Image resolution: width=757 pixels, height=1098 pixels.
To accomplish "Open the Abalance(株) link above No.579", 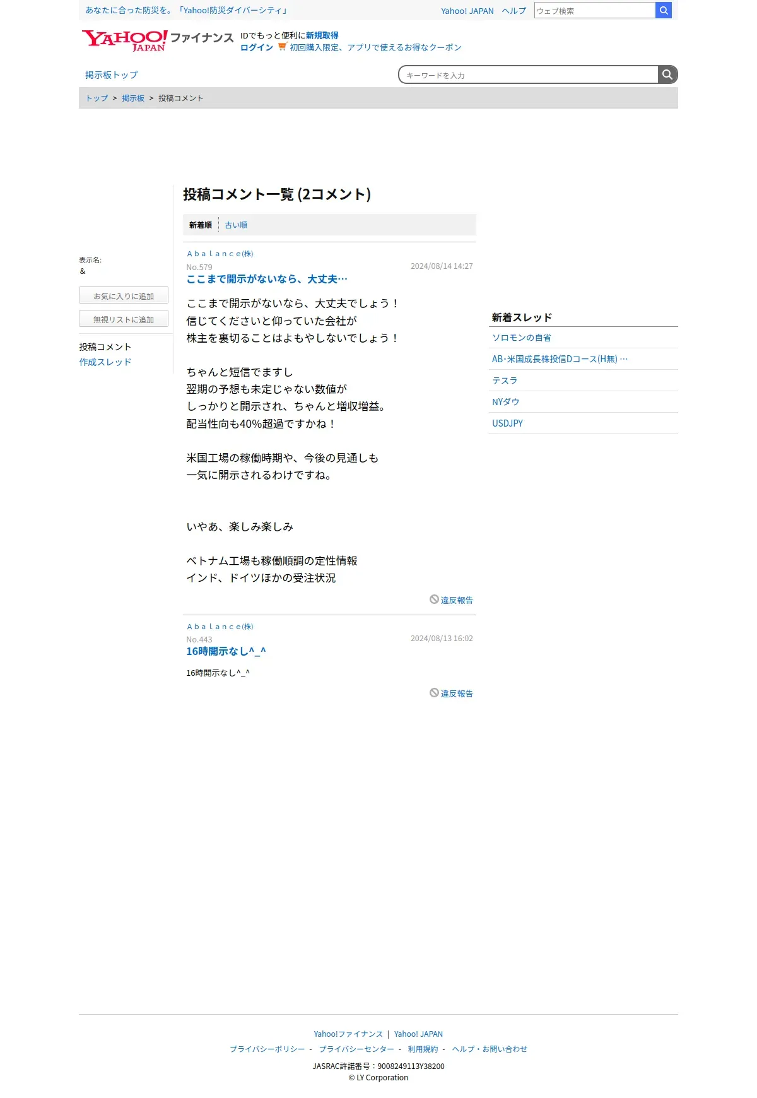I will pos(220,254).
